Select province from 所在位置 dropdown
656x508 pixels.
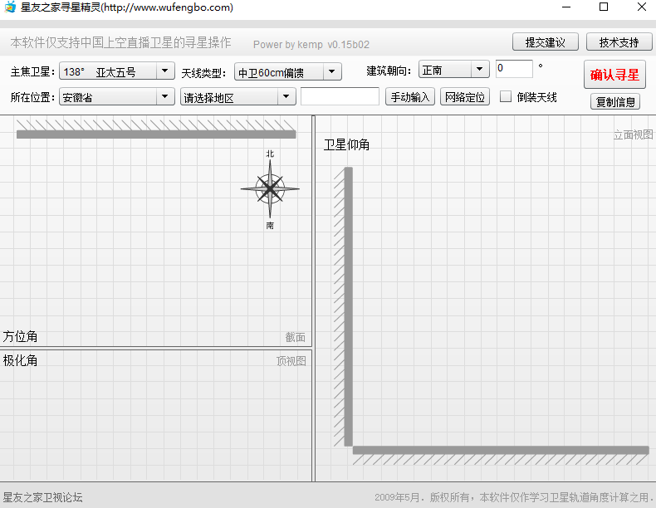(116, 97)
